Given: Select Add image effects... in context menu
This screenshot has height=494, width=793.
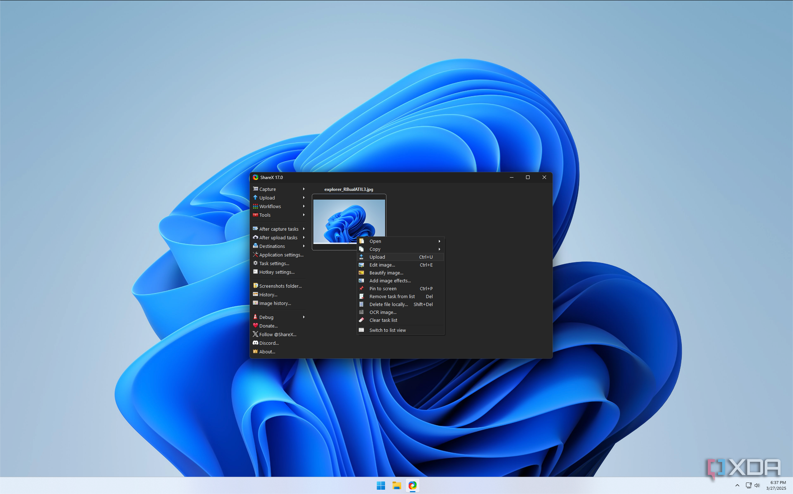Looking at the screenshot, I should [401, 281].
